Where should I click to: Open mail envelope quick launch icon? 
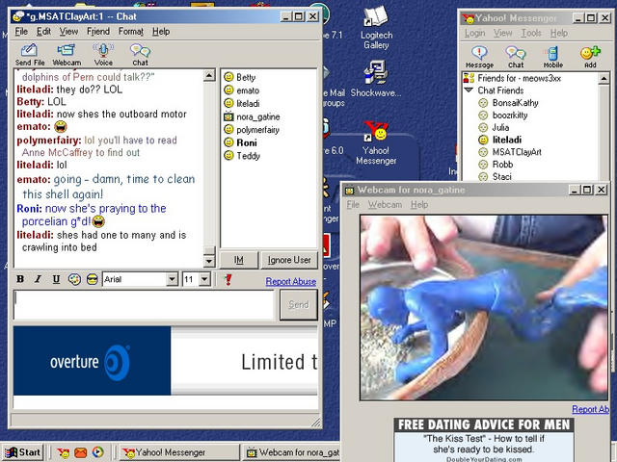point(80,452)
